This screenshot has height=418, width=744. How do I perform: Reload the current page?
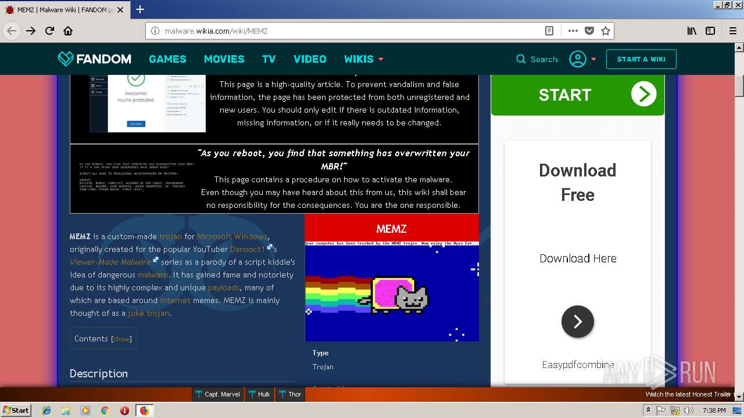(49, 31)
